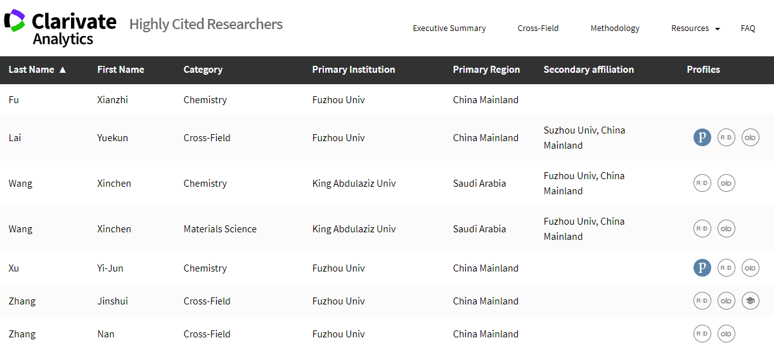This screenshot has width=774, height=357.
Task: Open Yuekun Lai's ResearcherID profile icon
Action: [726, 137]
